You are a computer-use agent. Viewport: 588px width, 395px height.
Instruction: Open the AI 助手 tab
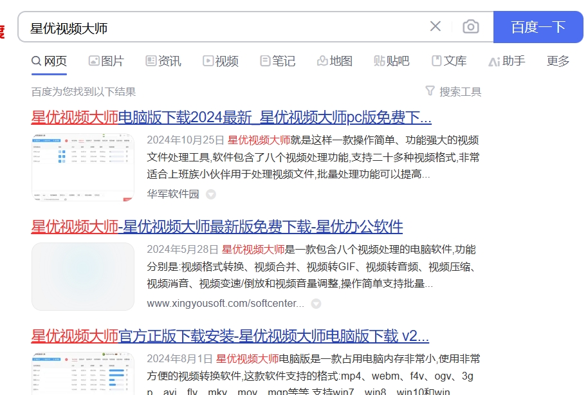point(507,60)
